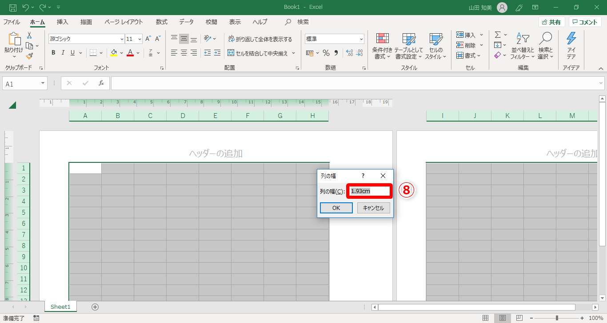Viewport: 607px width, 323px height.
Task: Click the AutoSum sigma icon
Action: [x=498, y=35]
